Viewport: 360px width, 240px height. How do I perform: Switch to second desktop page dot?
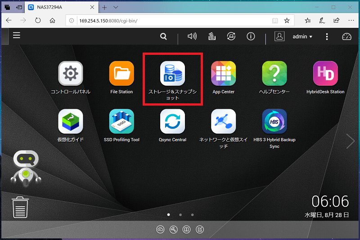[x=180, y=215]
